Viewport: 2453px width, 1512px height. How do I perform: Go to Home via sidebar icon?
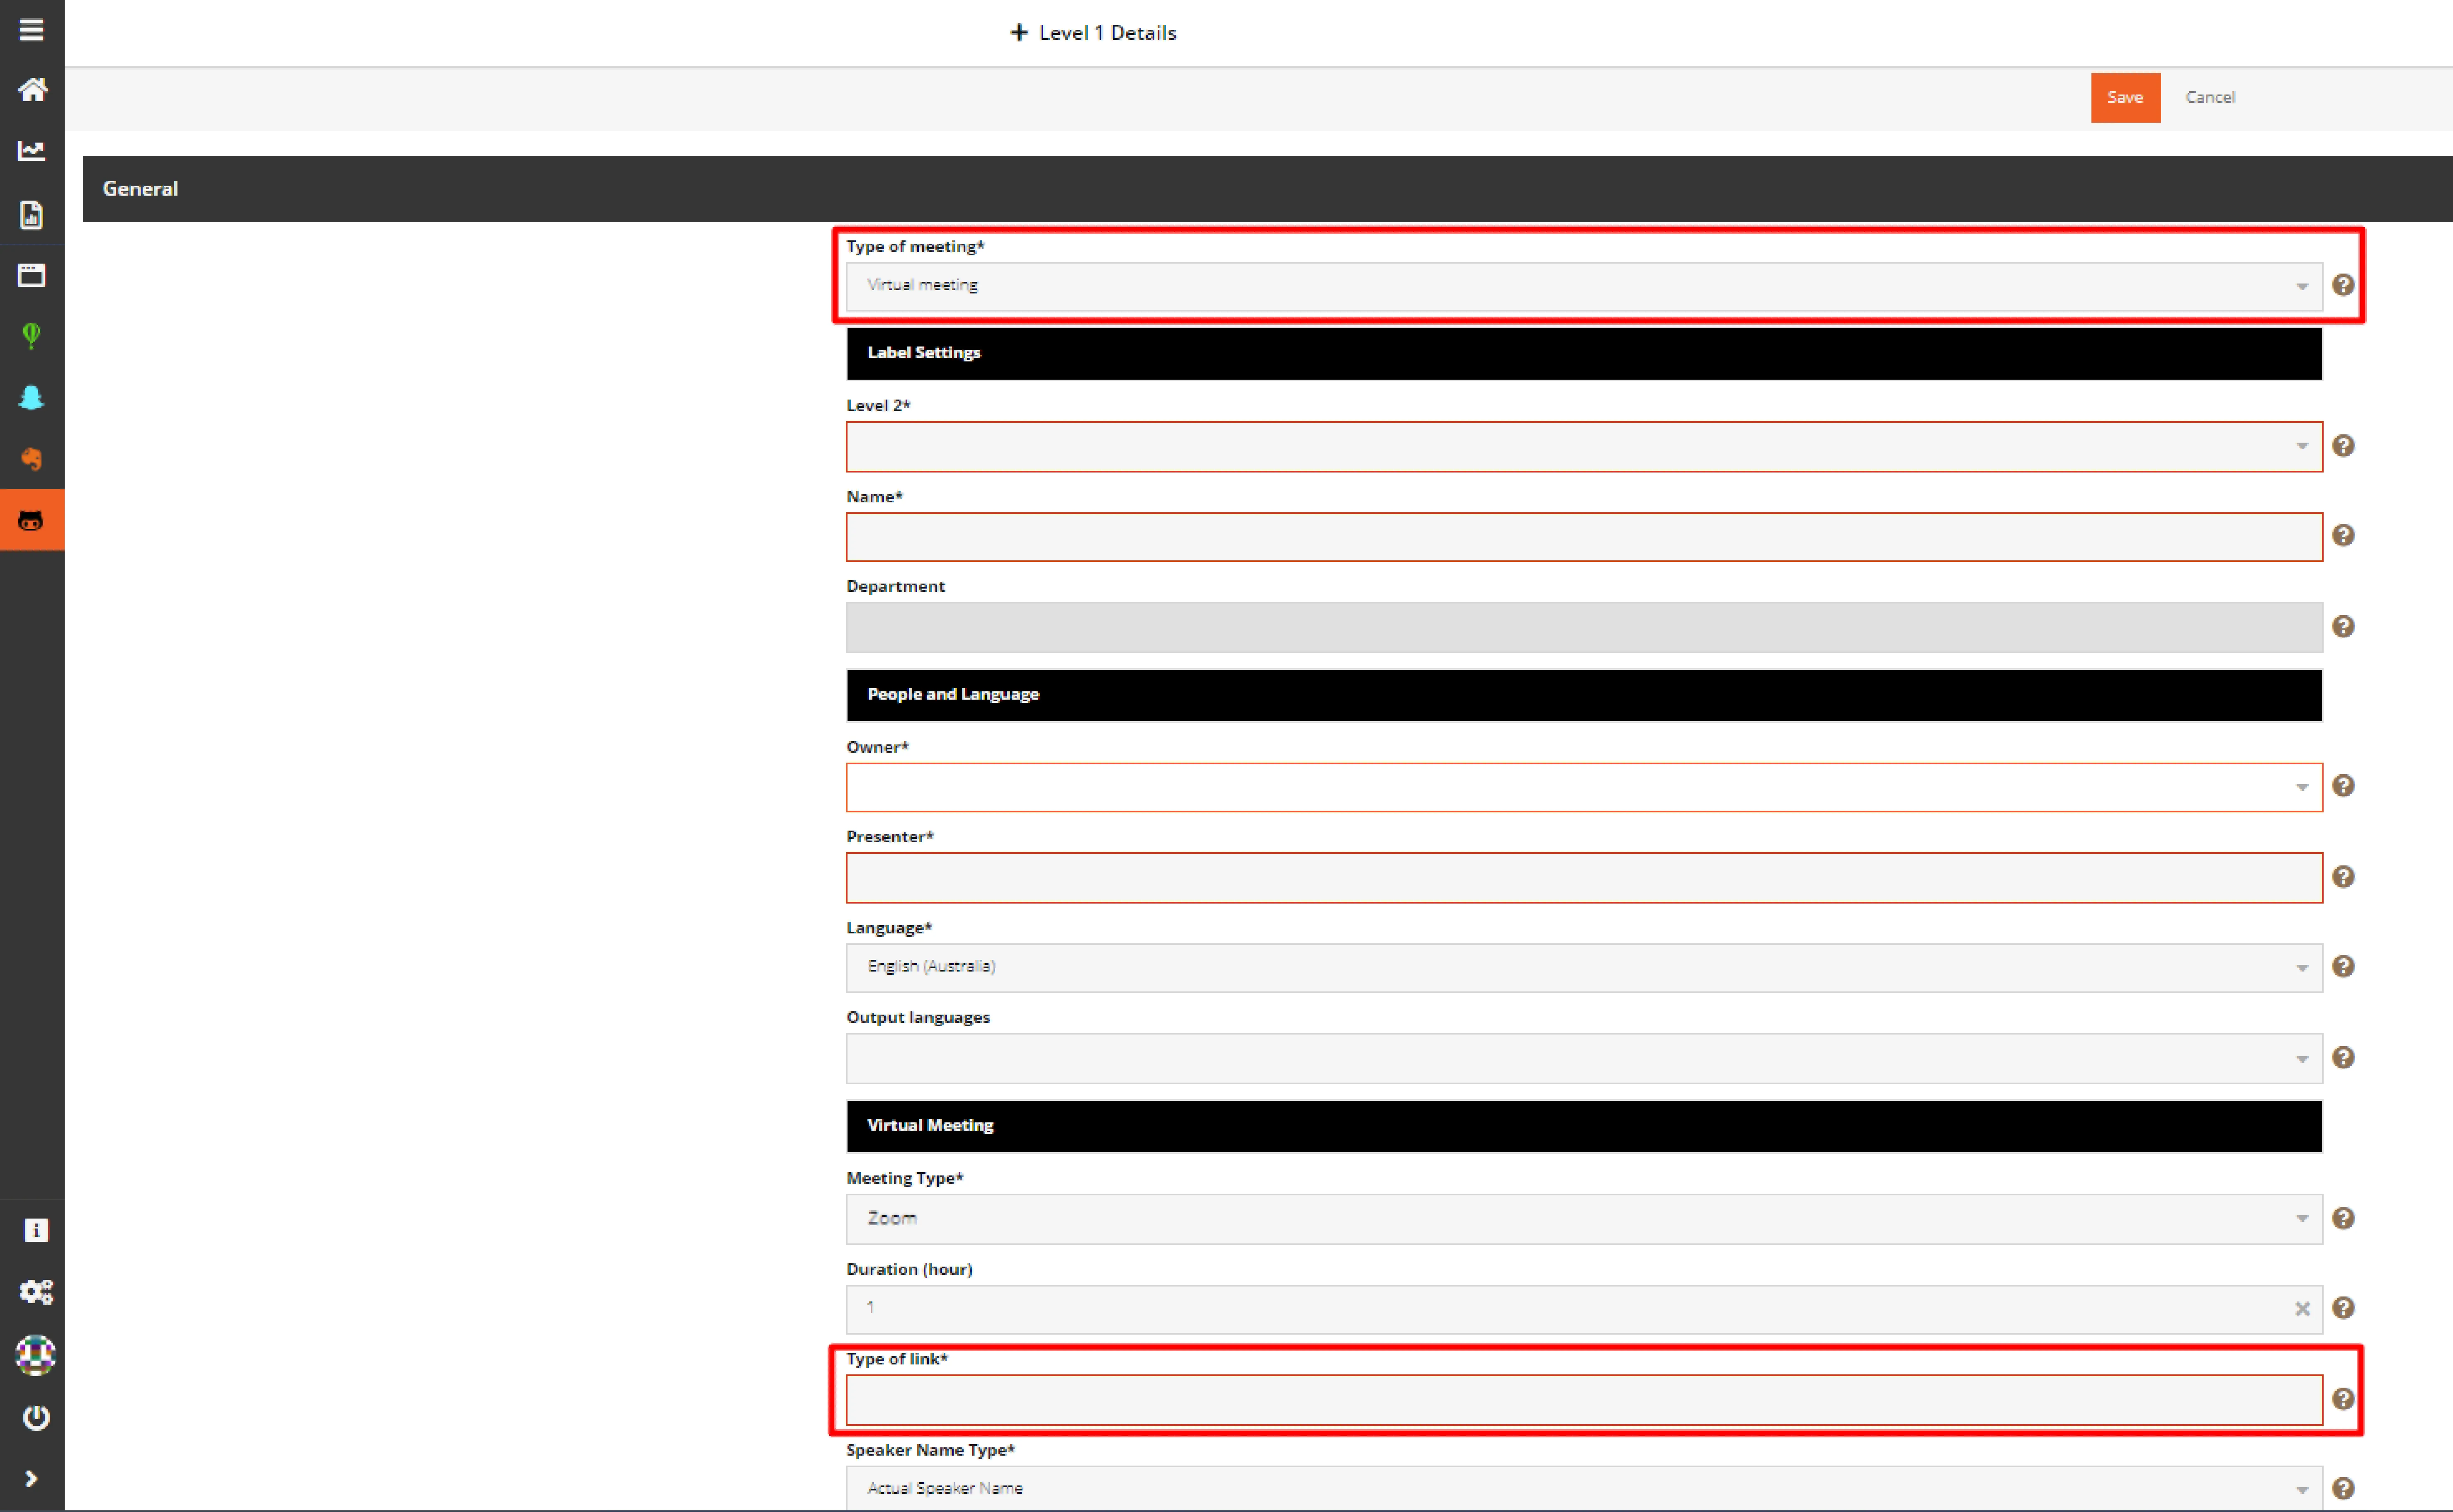point(32,90)
